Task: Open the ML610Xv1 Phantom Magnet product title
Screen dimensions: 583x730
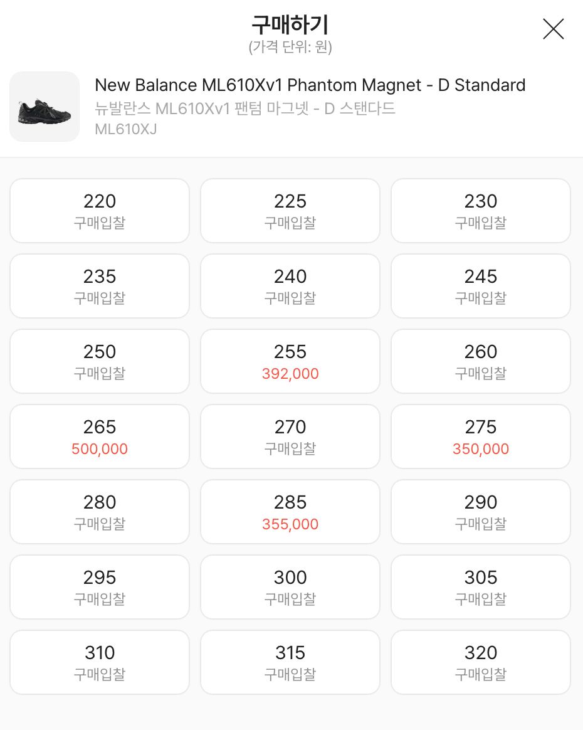Action: click(310, 85)
